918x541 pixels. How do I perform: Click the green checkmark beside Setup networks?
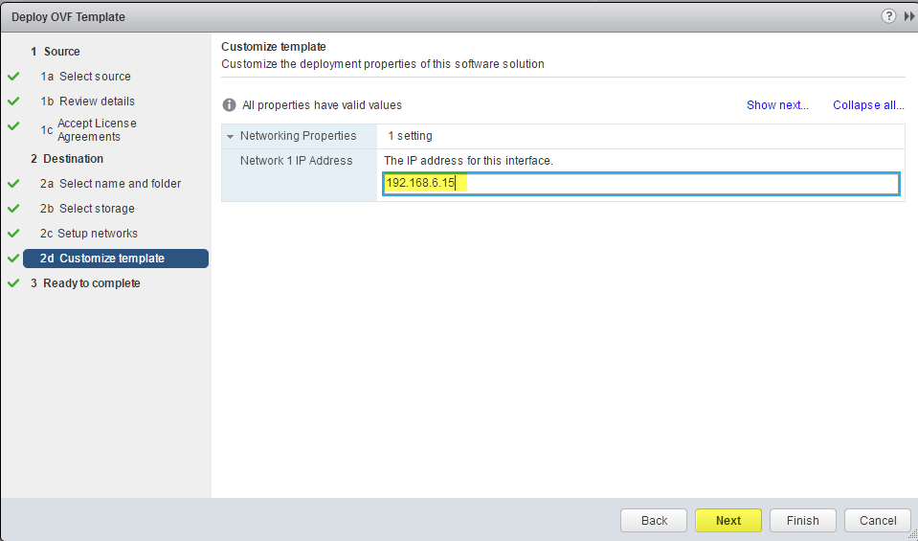(13, 233)
